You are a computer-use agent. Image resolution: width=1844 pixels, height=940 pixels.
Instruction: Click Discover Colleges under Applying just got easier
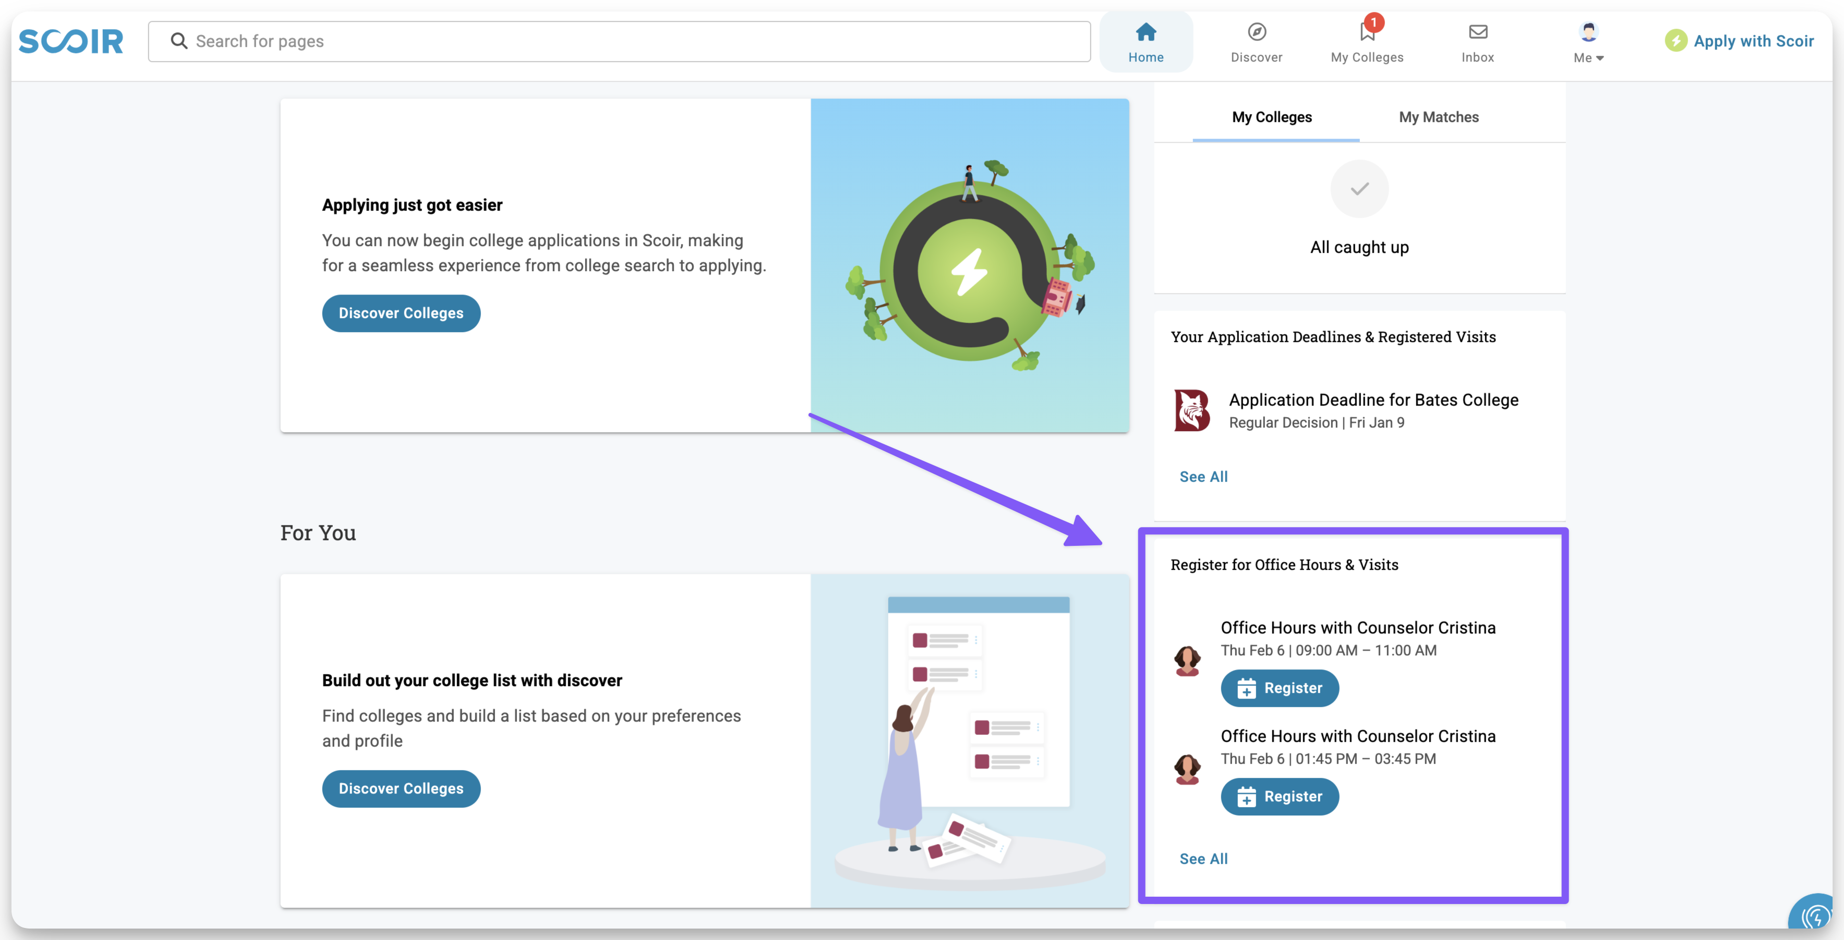coord(401,313)
